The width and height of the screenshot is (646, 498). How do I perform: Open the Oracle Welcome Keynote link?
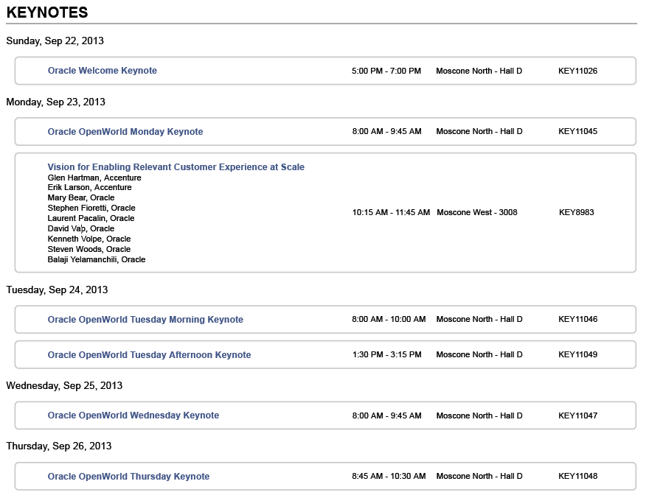tap(102, 71)
